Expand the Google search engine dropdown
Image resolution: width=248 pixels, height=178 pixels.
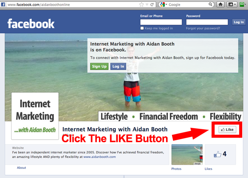164,5
